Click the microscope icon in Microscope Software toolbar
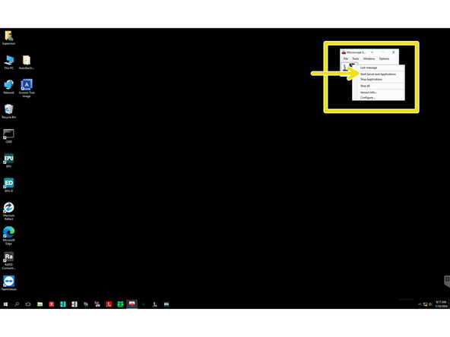The width and height of the screenshot is (450, 337). 344,68
